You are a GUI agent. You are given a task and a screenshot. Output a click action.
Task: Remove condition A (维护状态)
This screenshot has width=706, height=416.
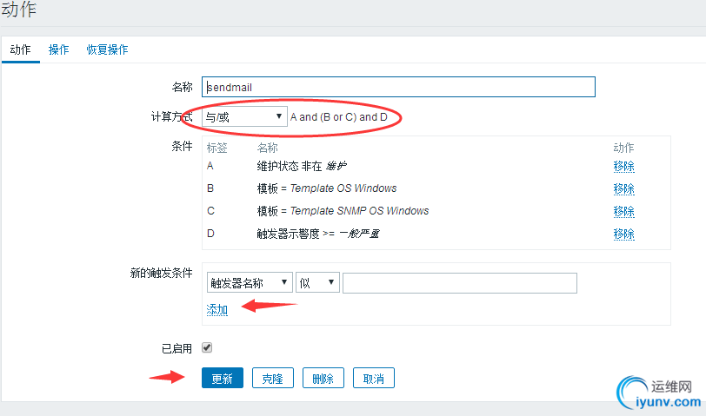[623, 166]
